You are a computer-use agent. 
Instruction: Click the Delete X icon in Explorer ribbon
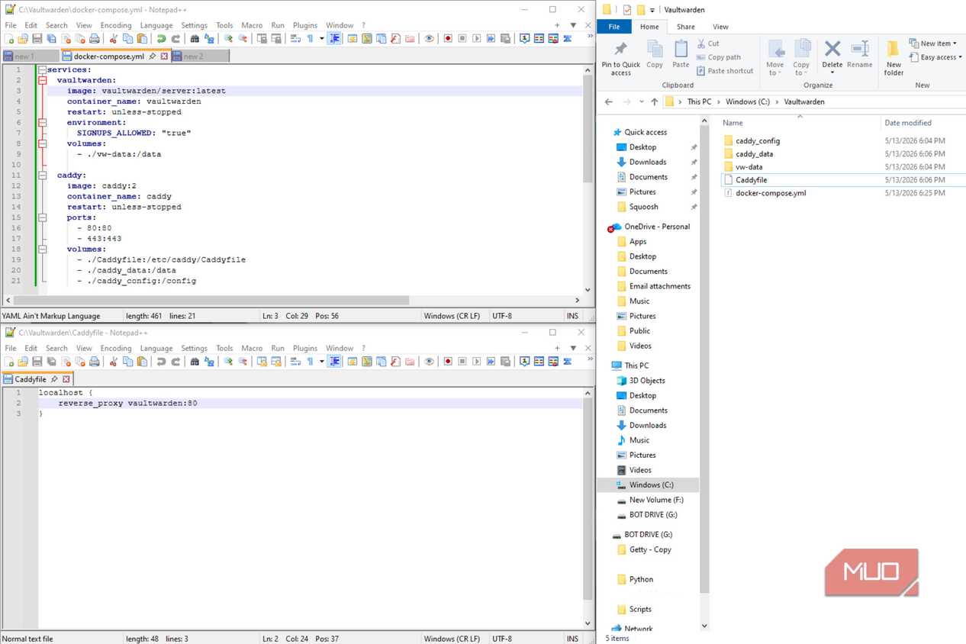click(x=832, y=50)
